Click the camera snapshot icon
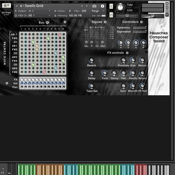Viewport: 175px width, 175px height. [94, 6]
